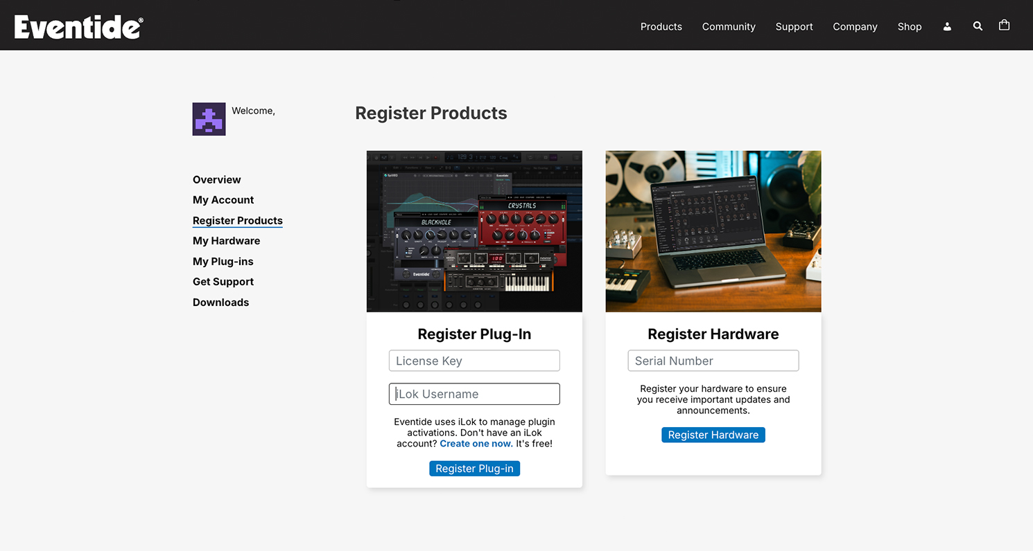Open My Account from sidebar
1033x551 pixels.
pyautogui.click(x=223, y=200)
